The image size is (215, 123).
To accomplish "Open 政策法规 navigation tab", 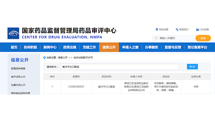I will point(70,47).
